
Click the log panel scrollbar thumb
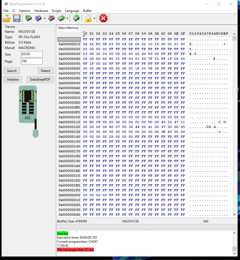(x=234, y=249)
